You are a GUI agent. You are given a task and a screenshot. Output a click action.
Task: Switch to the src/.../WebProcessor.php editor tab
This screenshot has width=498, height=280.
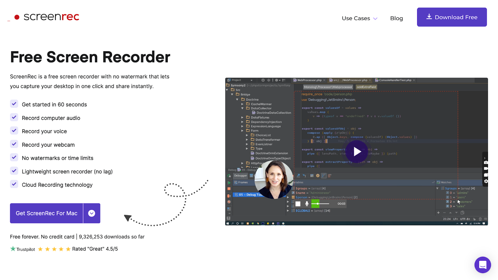(350, 80)
